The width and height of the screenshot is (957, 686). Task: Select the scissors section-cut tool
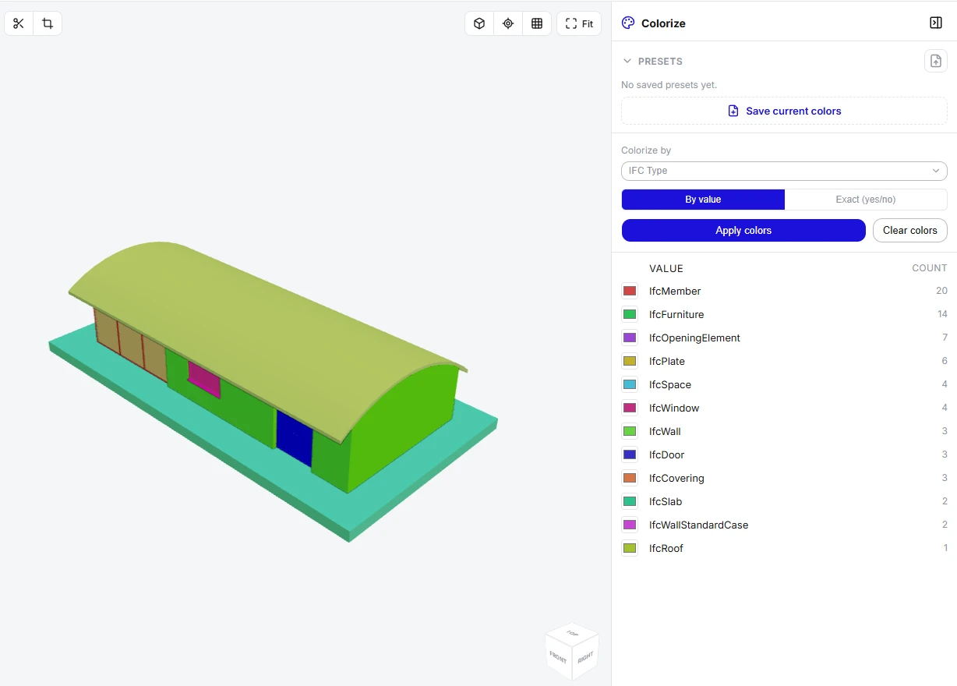click(19, 23)
